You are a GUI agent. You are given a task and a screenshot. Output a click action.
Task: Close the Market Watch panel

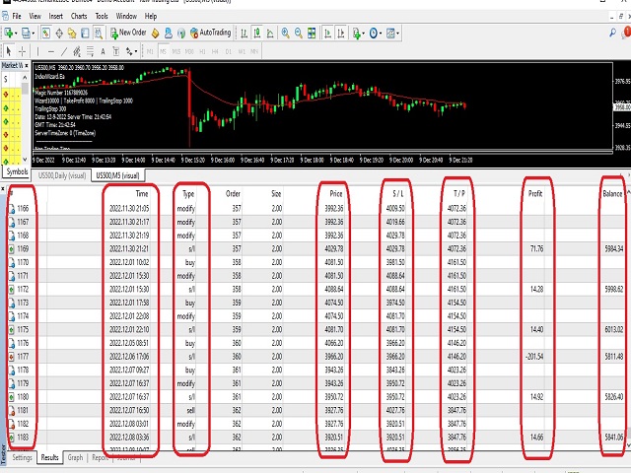pos(27,65)
